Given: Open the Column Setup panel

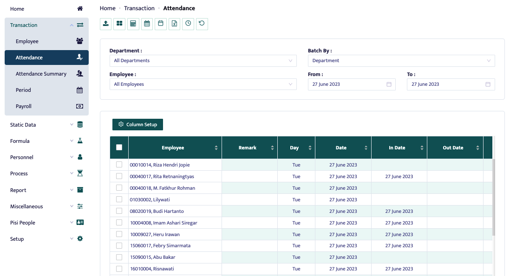Looking at the screenshot, I should pyautogui.click(x=137, y=124).
